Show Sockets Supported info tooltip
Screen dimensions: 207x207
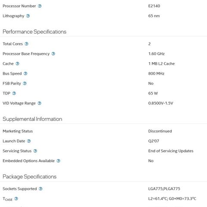point(41,188)
